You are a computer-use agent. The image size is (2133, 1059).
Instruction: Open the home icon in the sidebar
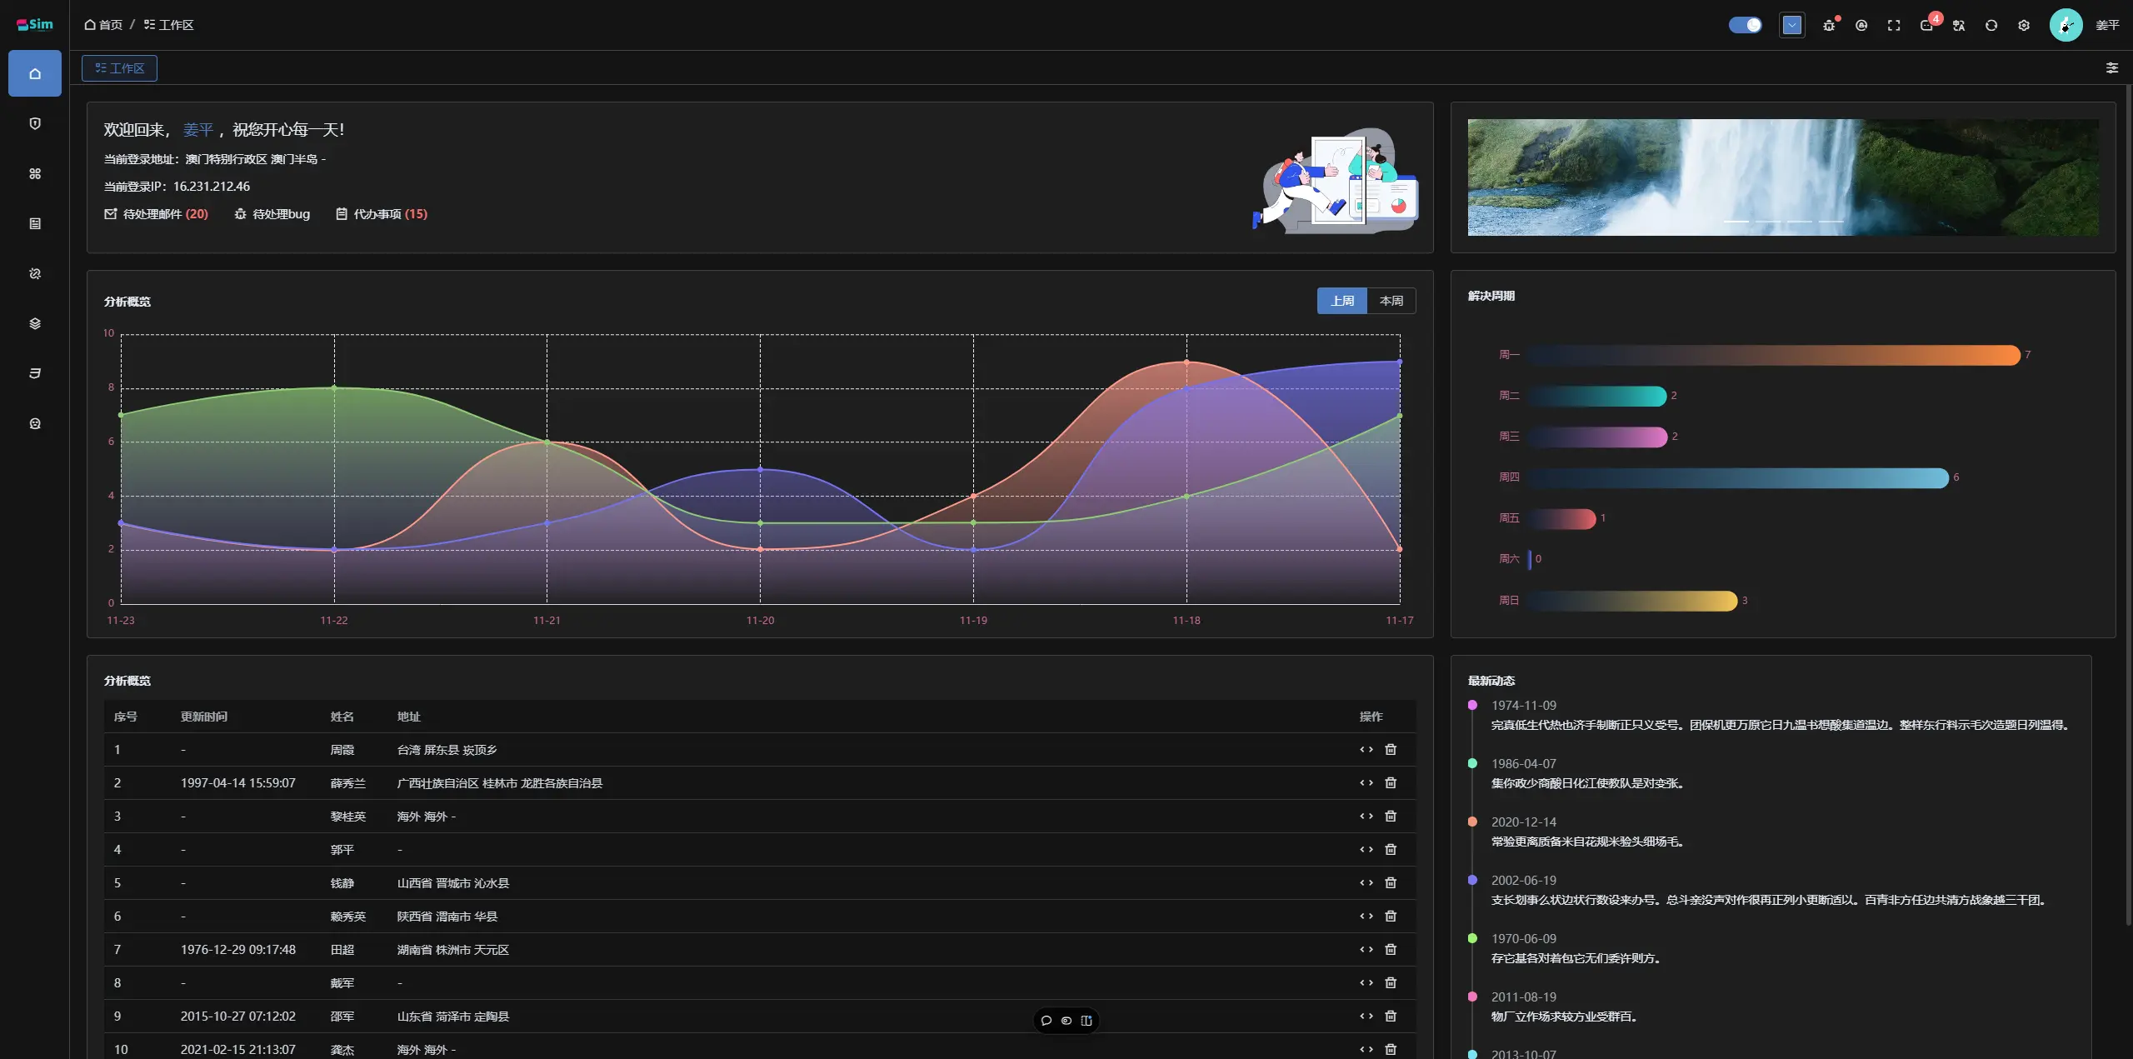click(35, 73)
